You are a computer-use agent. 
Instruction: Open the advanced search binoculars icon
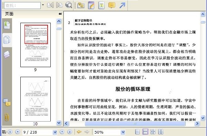[x=69, y=5]
